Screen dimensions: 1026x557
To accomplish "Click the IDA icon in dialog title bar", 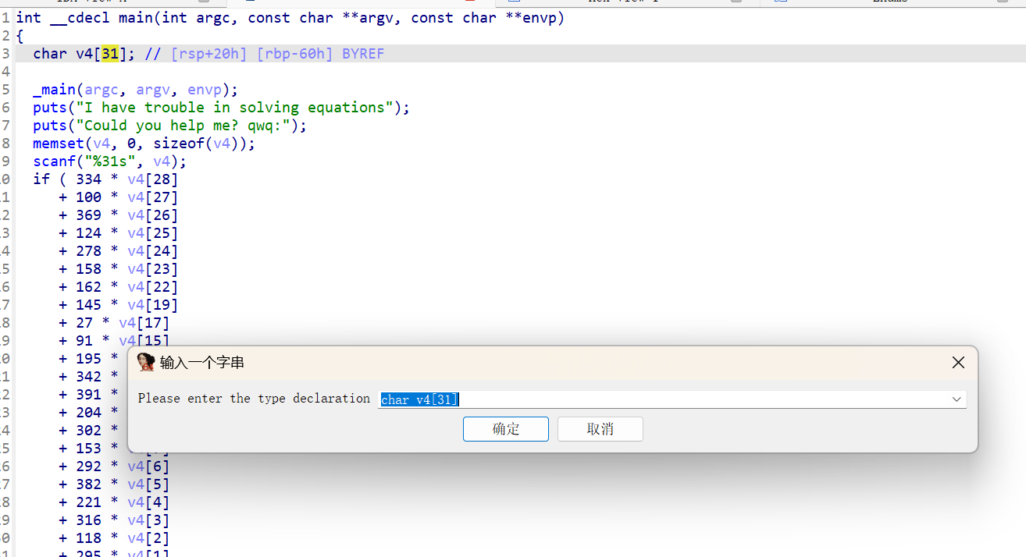I will (145, 362).
